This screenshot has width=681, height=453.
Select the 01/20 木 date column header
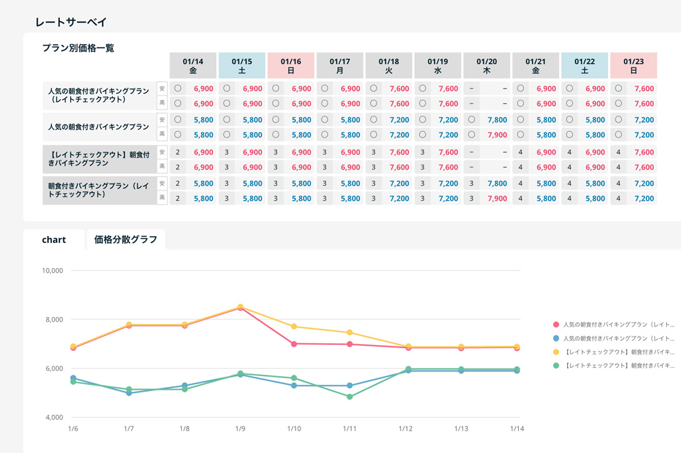coord(487,65)
